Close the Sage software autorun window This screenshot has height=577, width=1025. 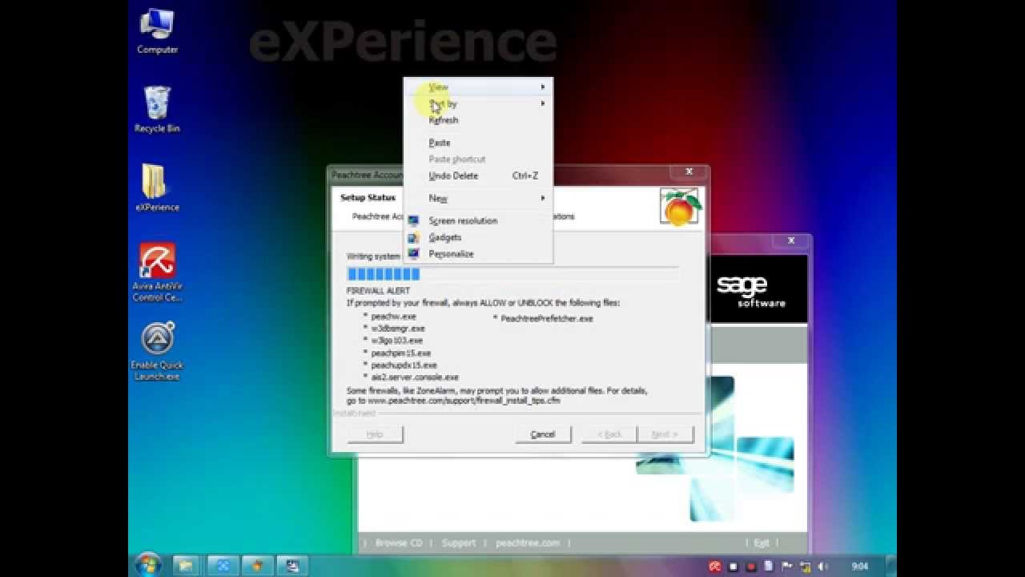click(x=791, y=240)
